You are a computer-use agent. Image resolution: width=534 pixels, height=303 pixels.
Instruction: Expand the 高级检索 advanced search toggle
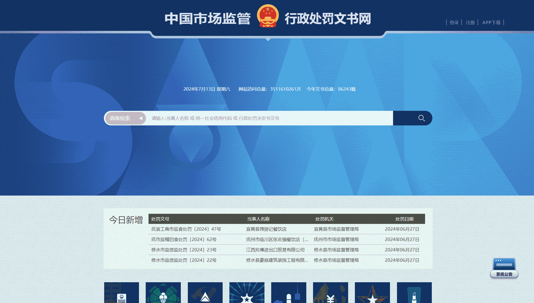[126, 118]
